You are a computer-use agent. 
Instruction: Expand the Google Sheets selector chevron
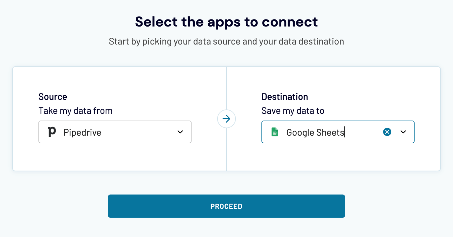pos(403,132)
